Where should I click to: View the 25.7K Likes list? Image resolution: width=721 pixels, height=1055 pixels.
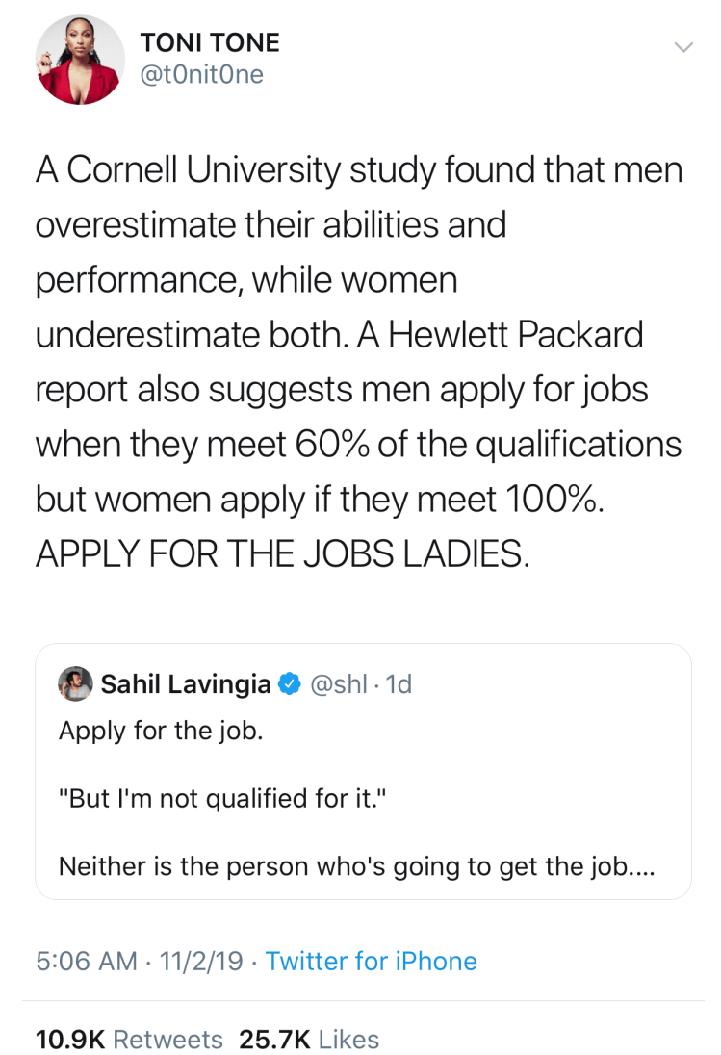click(x=309, y=1040)
